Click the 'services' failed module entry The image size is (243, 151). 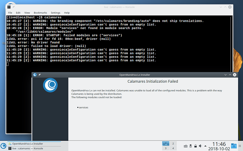click(83, 108)
